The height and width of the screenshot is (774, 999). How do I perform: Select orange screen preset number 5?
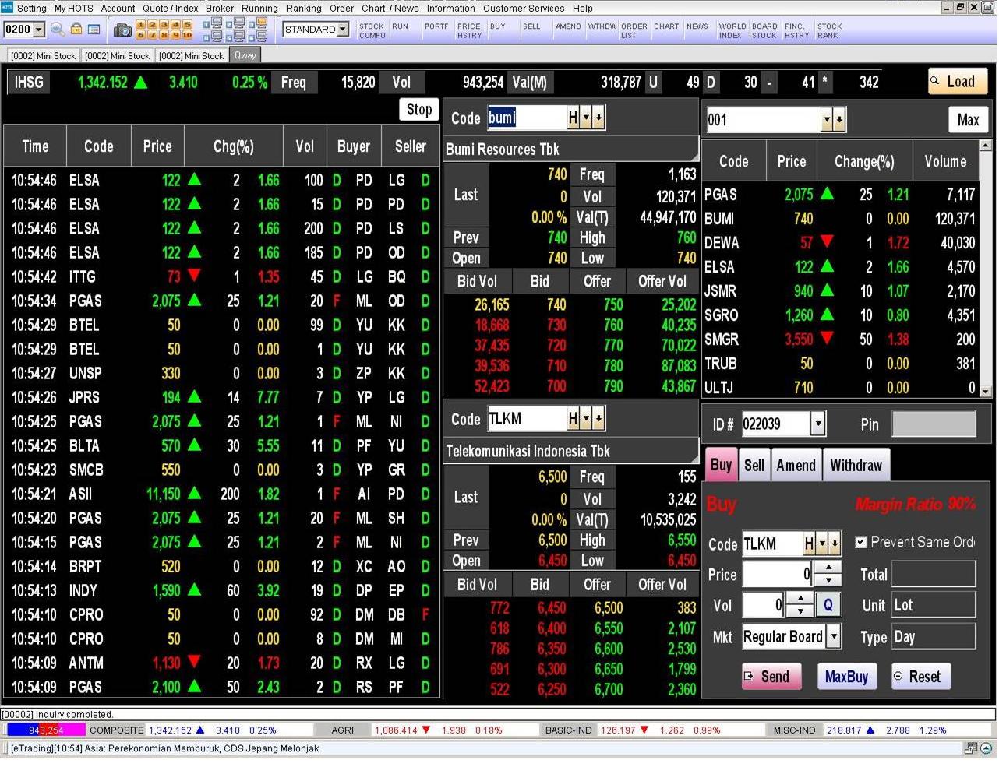coord(187,25)
